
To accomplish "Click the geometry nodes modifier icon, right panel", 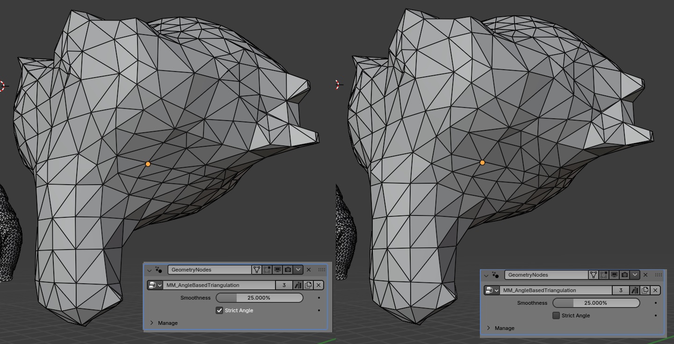I will [x=496, y=275].
